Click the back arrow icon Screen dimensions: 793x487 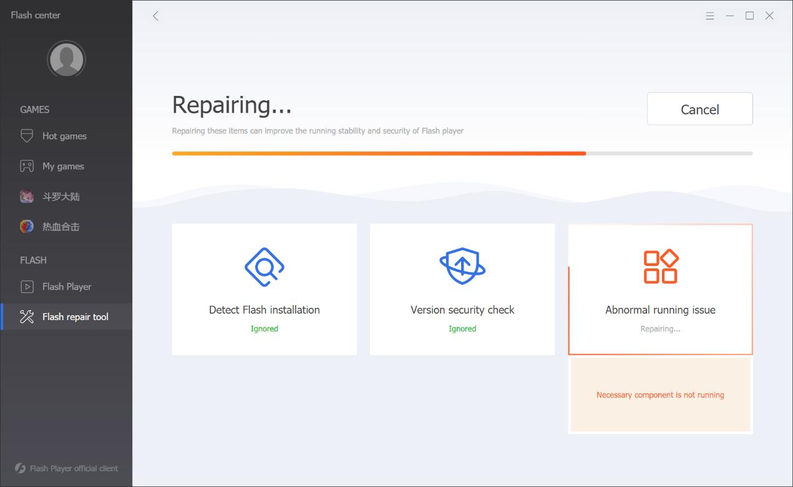coord(155,16)
